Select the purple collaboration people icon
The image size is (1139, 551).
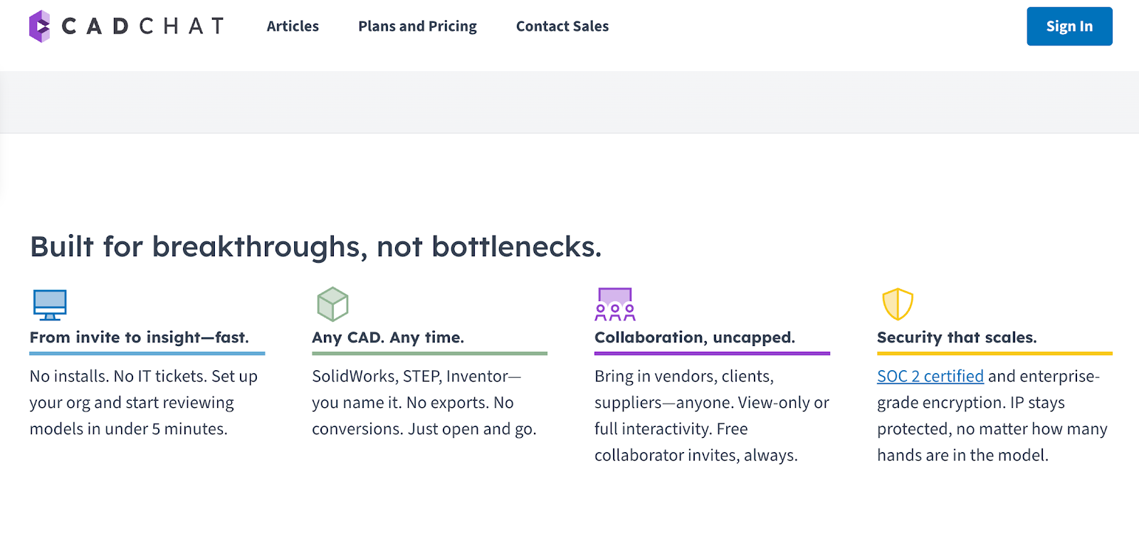(615, 305)
